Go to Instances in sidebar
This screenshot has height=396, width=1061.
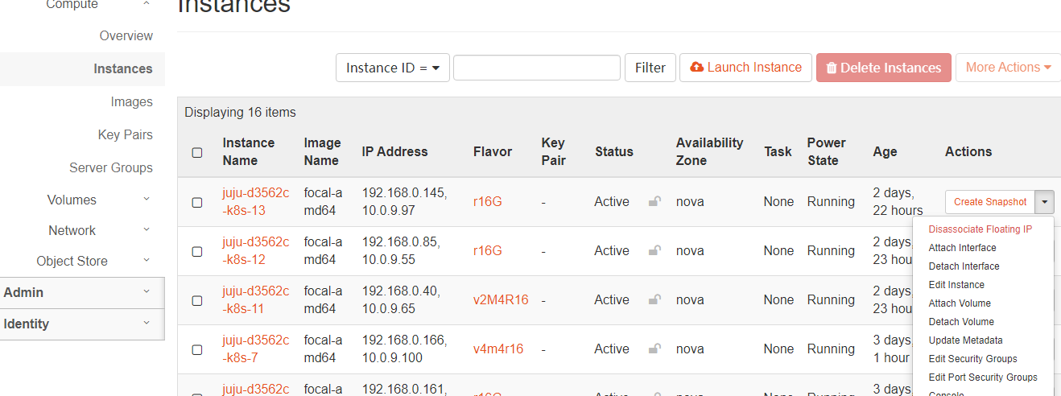[x=123, y=68]
